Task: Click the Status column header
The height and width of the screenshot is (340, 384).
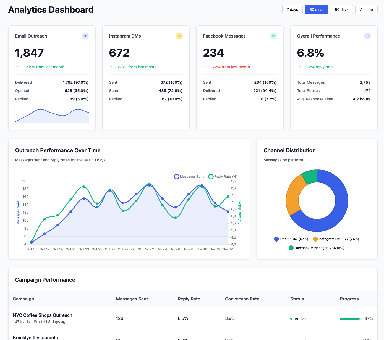Action: (297, 299)
